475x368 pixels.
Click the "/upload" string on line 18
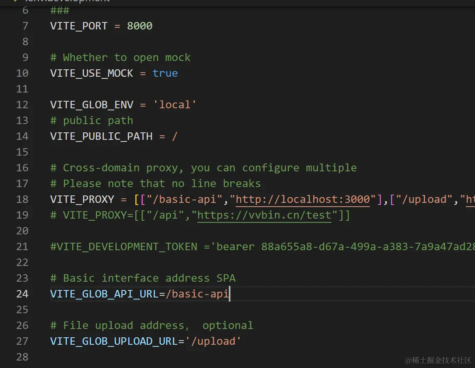(x=424, y=199)
